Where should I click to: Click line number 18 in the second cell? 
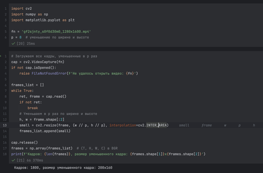5,154
